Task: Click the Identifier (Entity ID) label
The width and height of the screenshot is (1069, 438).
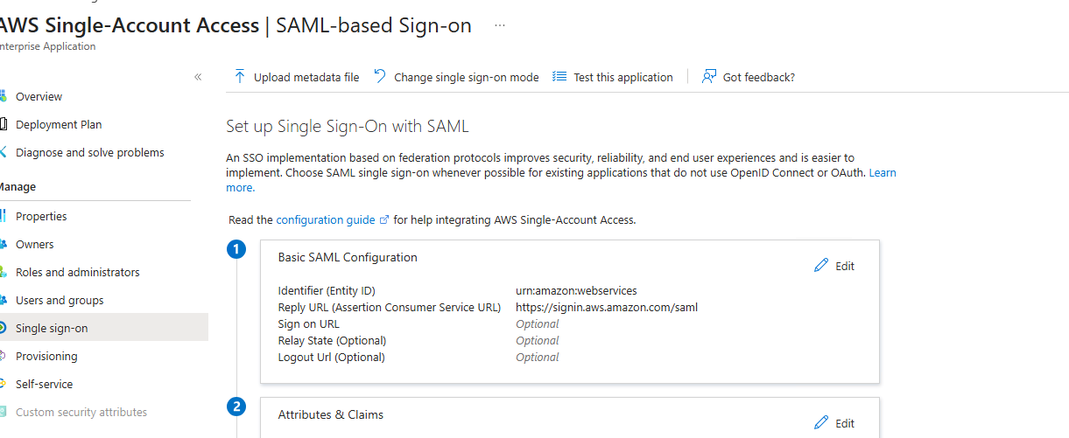Action: 327,290
